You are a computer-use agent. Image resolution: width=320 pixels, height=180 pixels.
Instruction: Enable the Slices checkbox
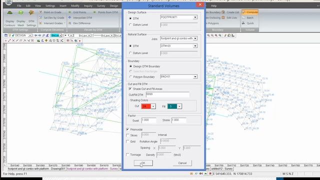point(127,135)
